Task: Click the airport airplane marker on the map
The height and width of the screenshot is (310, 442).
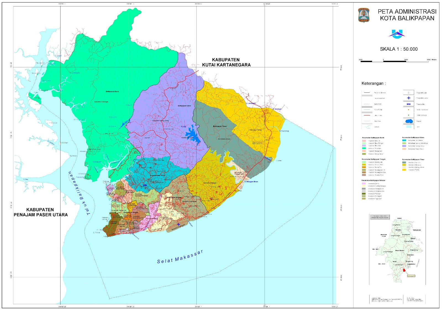Action: pos(178,224)
